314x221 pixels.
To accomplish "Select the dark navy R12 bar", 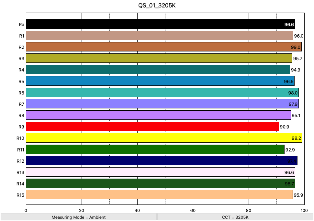I will [162, 161].
